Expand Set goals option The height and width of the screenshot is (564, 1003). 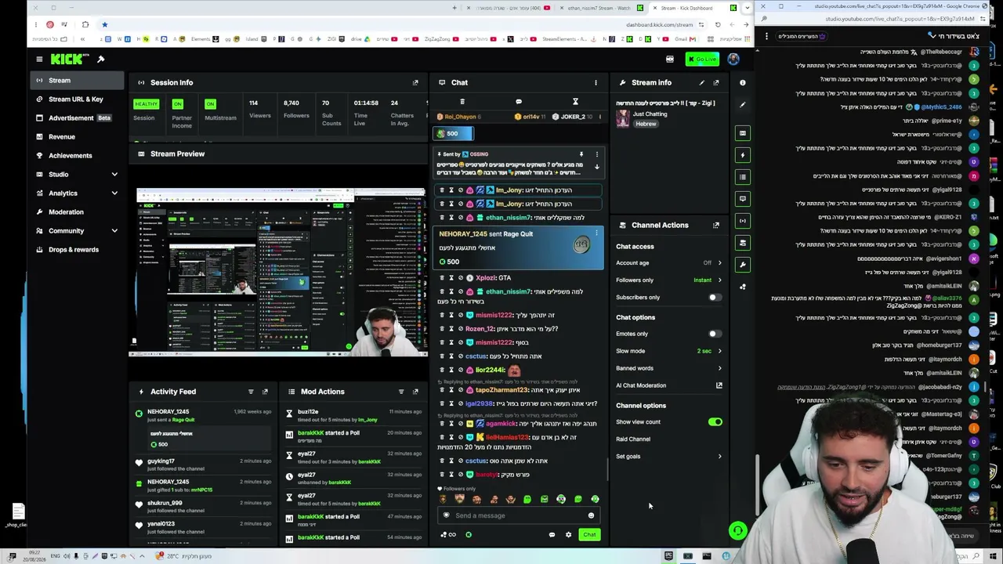coord(719,457)
